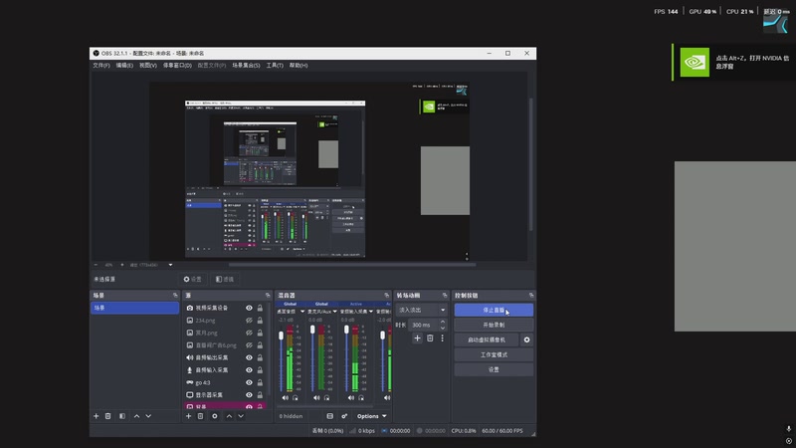Open the transition three-dot menu

click(443, 338)
